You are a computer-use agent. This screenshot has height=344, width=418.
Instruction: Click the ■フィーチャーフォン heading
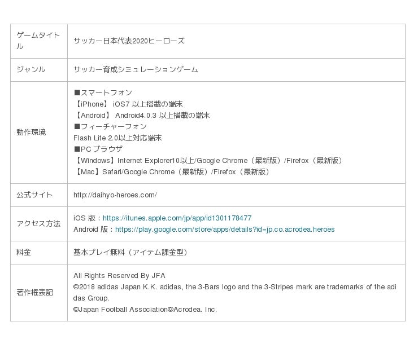coord(110,127)
